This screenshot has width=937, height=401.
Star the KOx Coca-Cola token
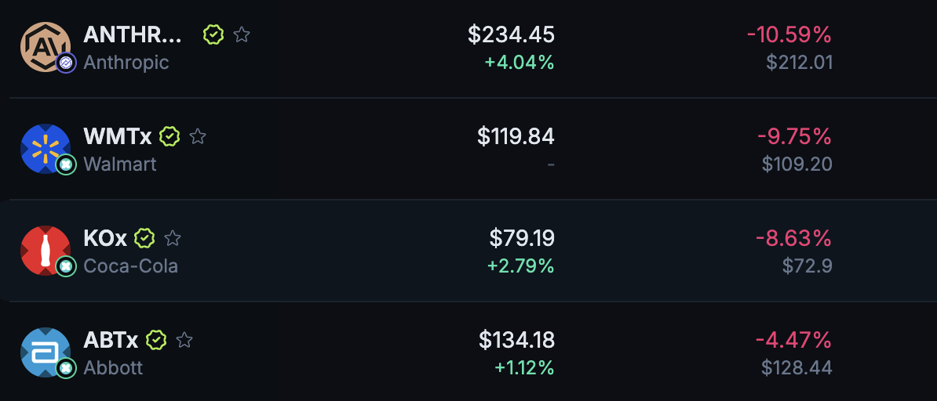pyautogui.click(x=173, y=238)
